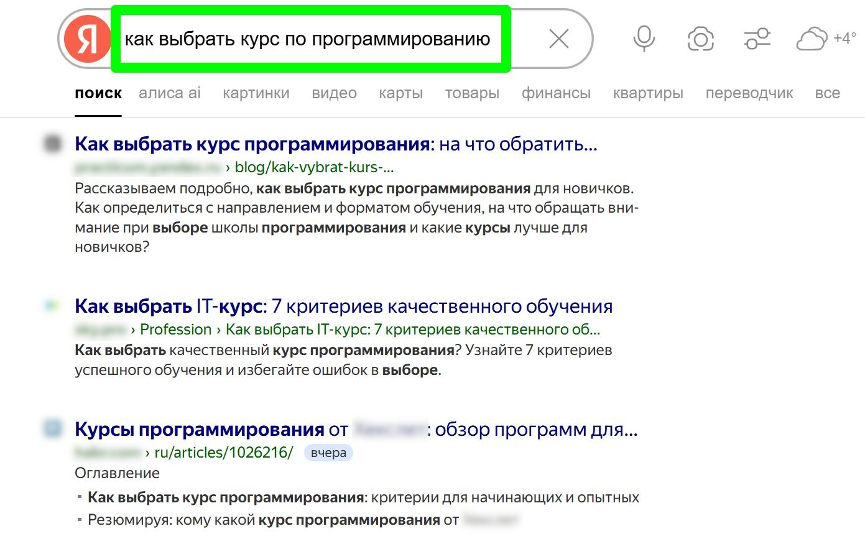Click the +4° temperature reading
Viewport: 865px width, 549px height.
click(844, 38)
